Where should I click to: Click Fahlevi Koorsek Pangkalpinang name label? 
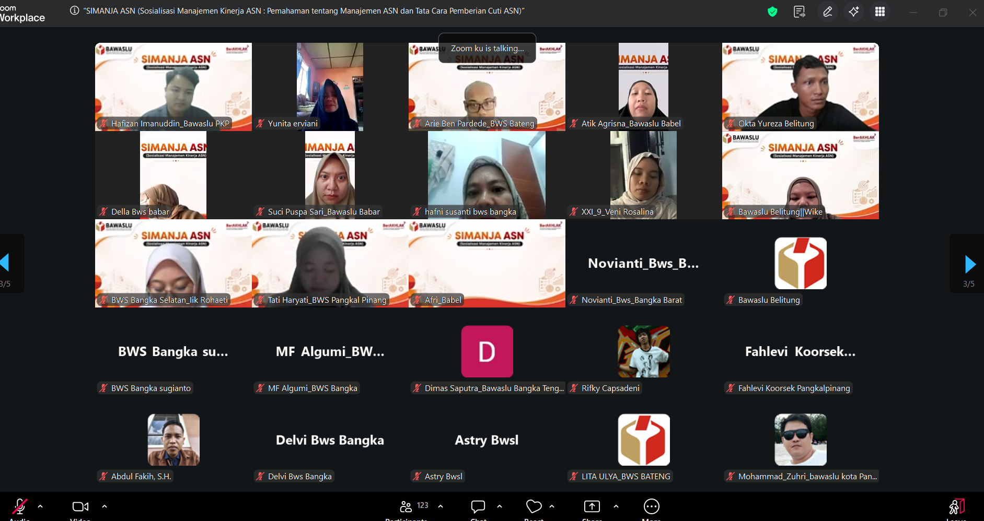click(x=794, y=388)
